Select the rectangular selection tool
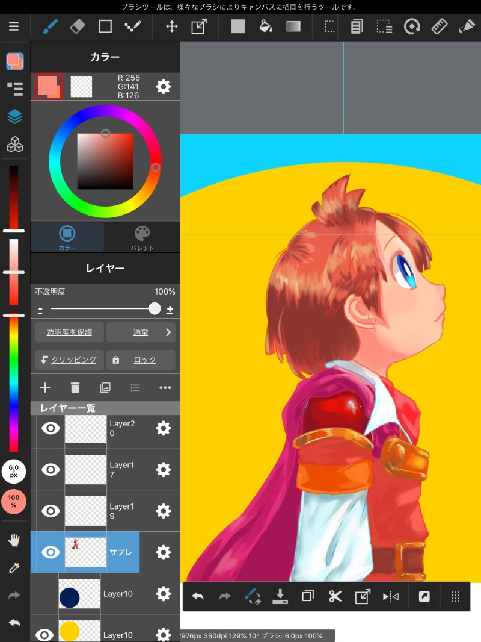The width and height of the screenshot is (481, 642). [x=329, y=27]
